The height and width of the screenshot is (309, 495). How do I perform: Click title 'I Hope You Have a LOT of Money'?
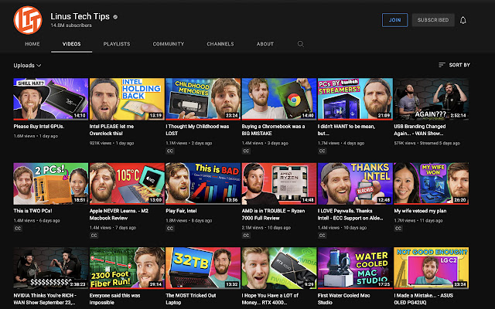coord(270,299)
